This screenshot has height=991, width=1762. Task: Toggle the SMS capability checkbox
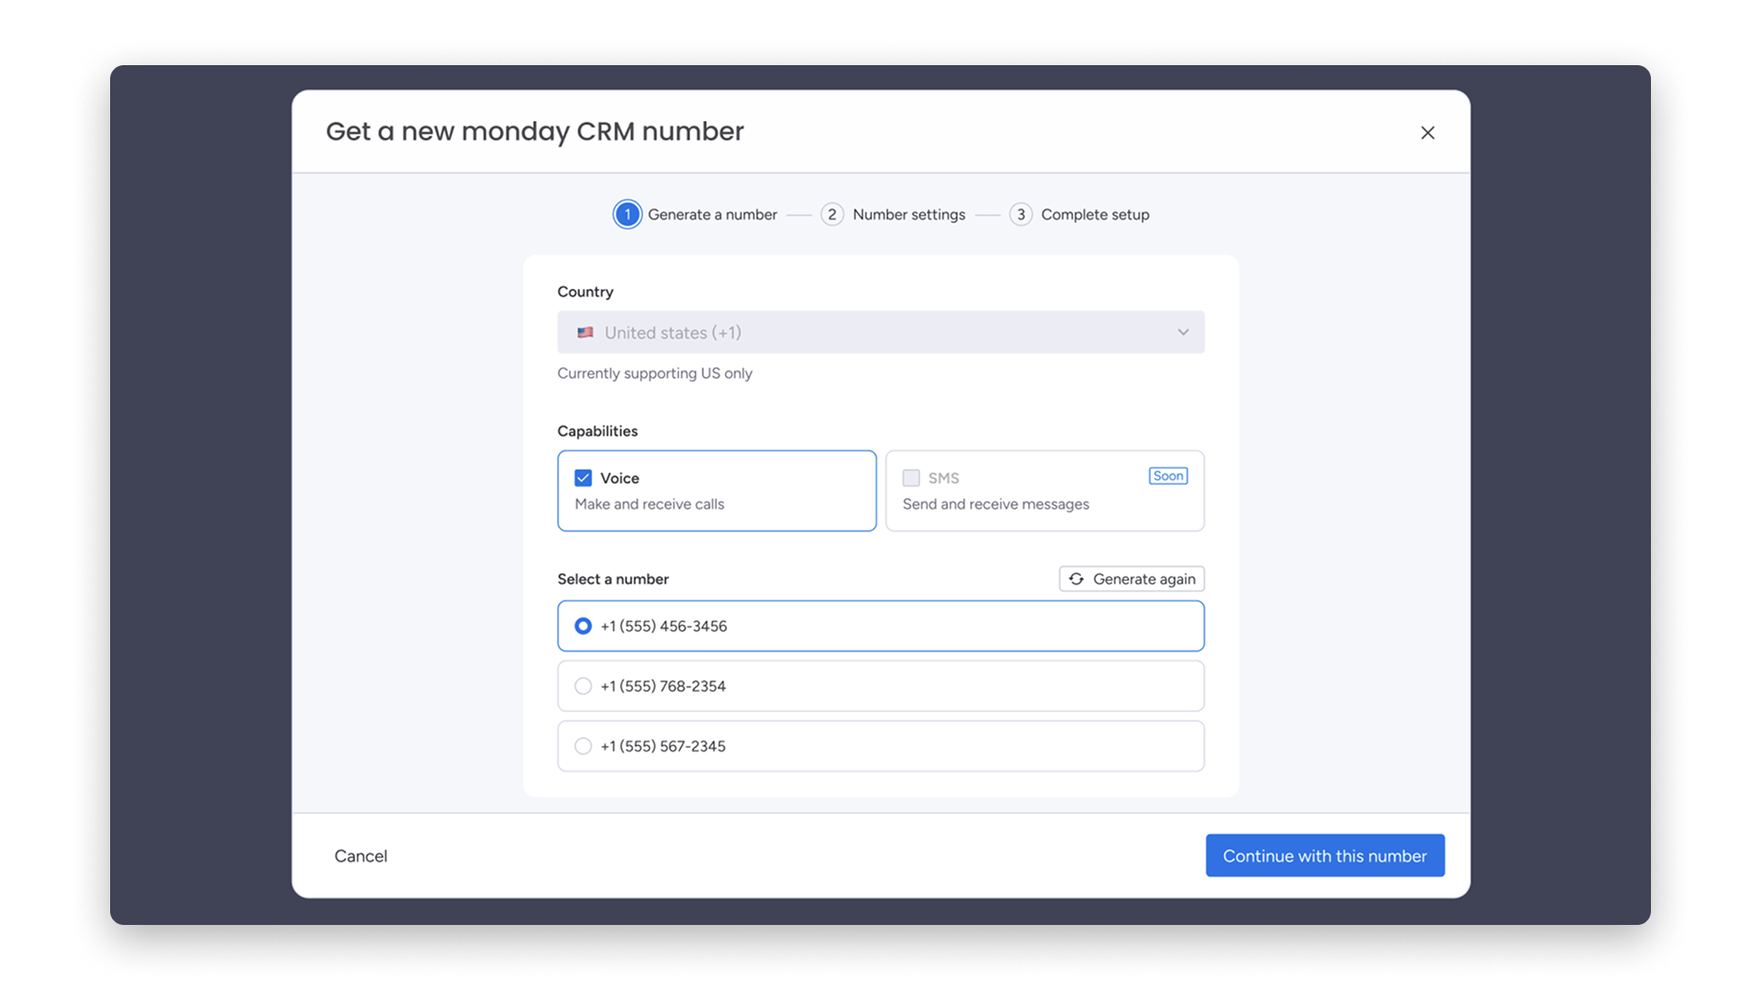coord(910,478)
